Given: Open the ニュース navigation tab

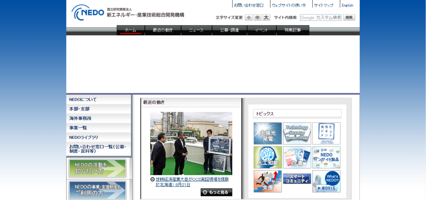Looking at the screenshot, I should 196,30.
